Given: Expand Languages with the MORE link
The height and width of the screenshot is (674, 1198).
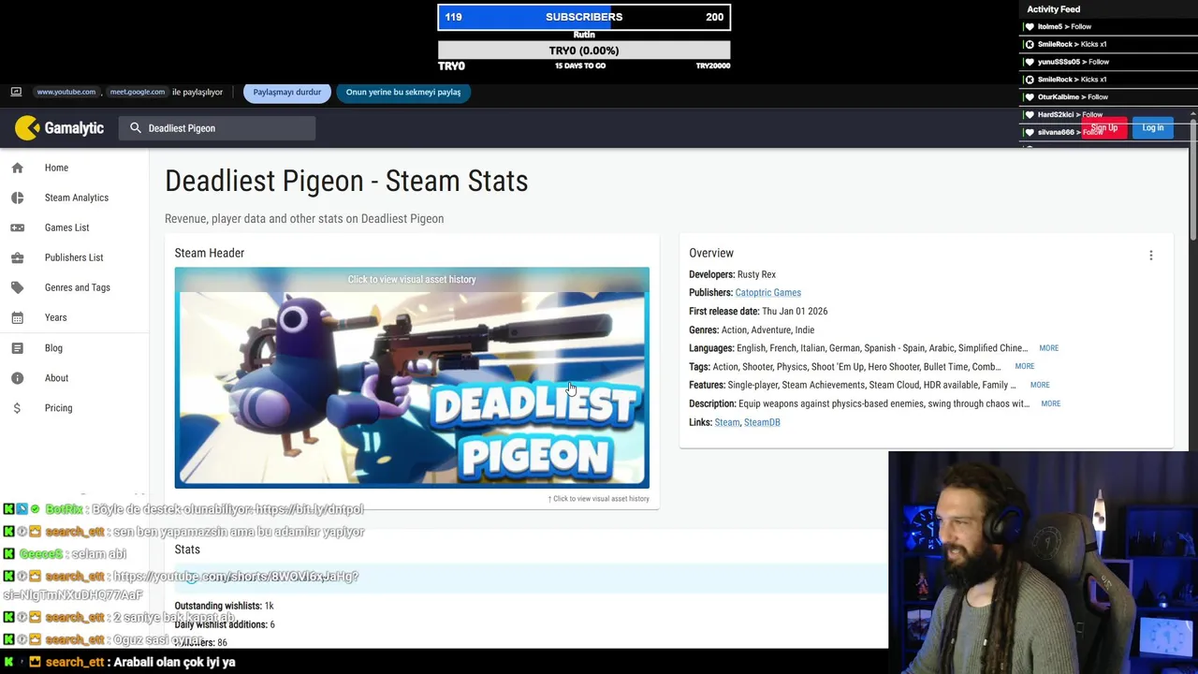Looking at the screenshot, I should (x=1048, y=348).
